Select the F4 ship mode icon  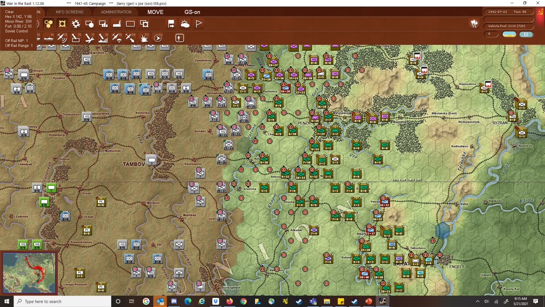click(49, 38)
